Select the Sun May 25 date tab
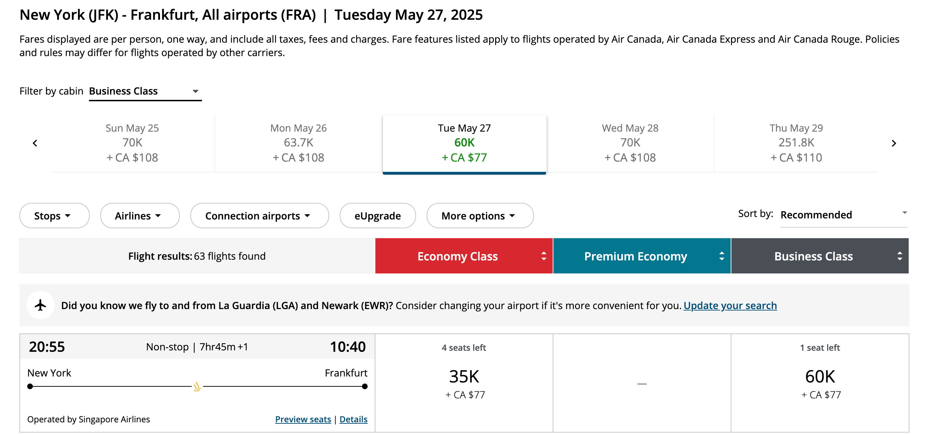Image resolution: width=926 pixels, height=434 pixels. [x=132, y=143]
